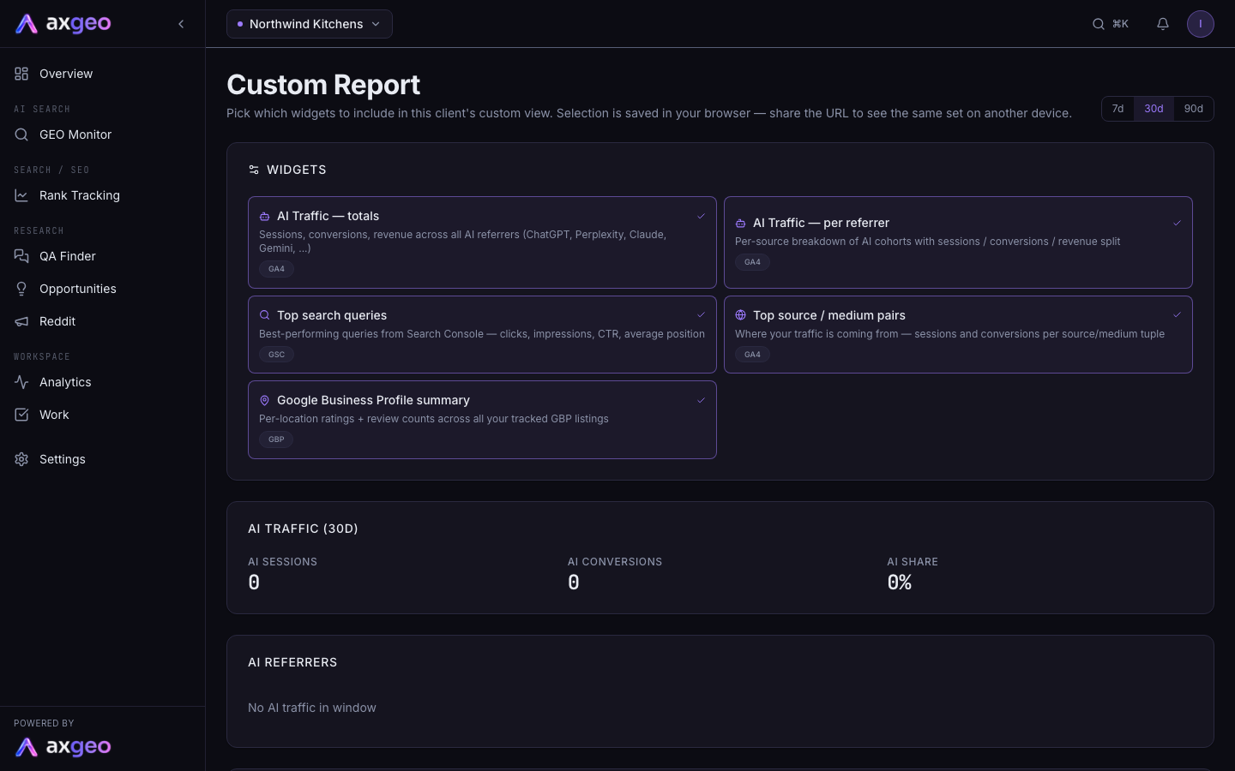Click the Rank Tracking chart icon

pyautogui.click(x=21, y=195)
